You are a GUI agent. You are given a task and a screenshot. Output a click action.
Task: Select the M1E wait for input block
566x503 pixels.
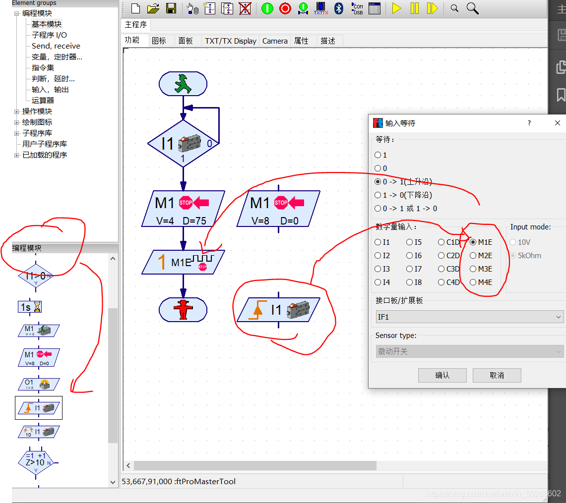[183, 262]
